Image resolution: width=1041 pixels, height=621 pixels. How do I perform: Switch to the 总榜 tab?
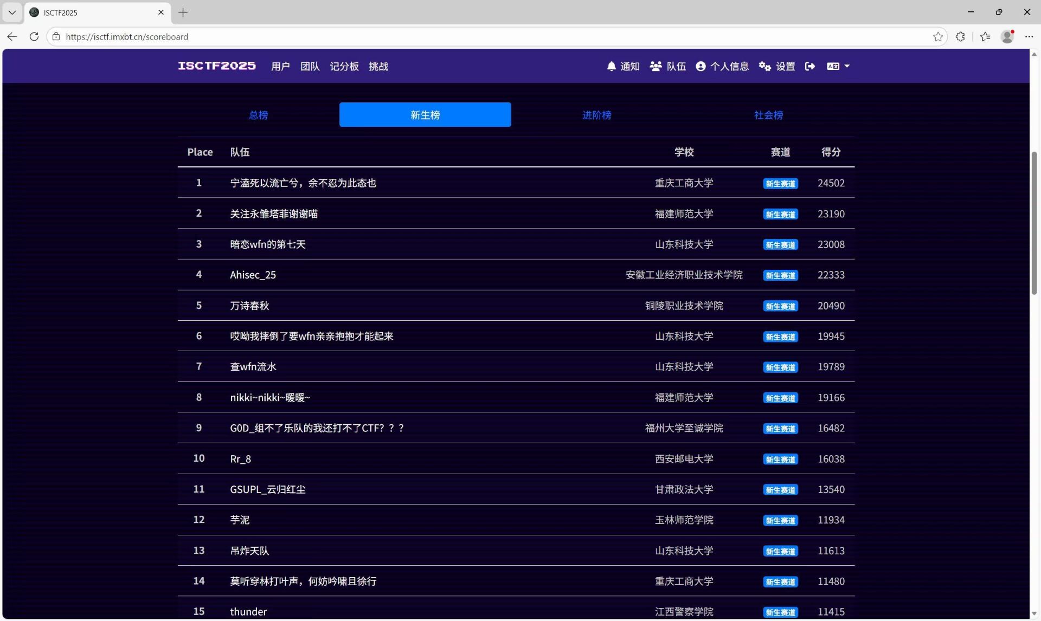coord(258,115)
